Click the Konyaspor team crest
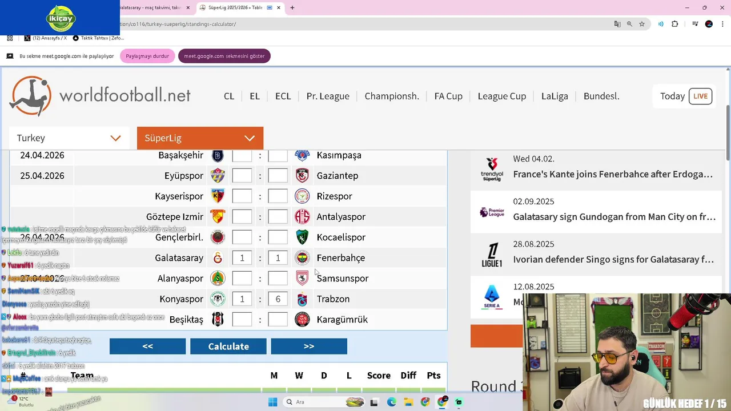 (218, 299)
